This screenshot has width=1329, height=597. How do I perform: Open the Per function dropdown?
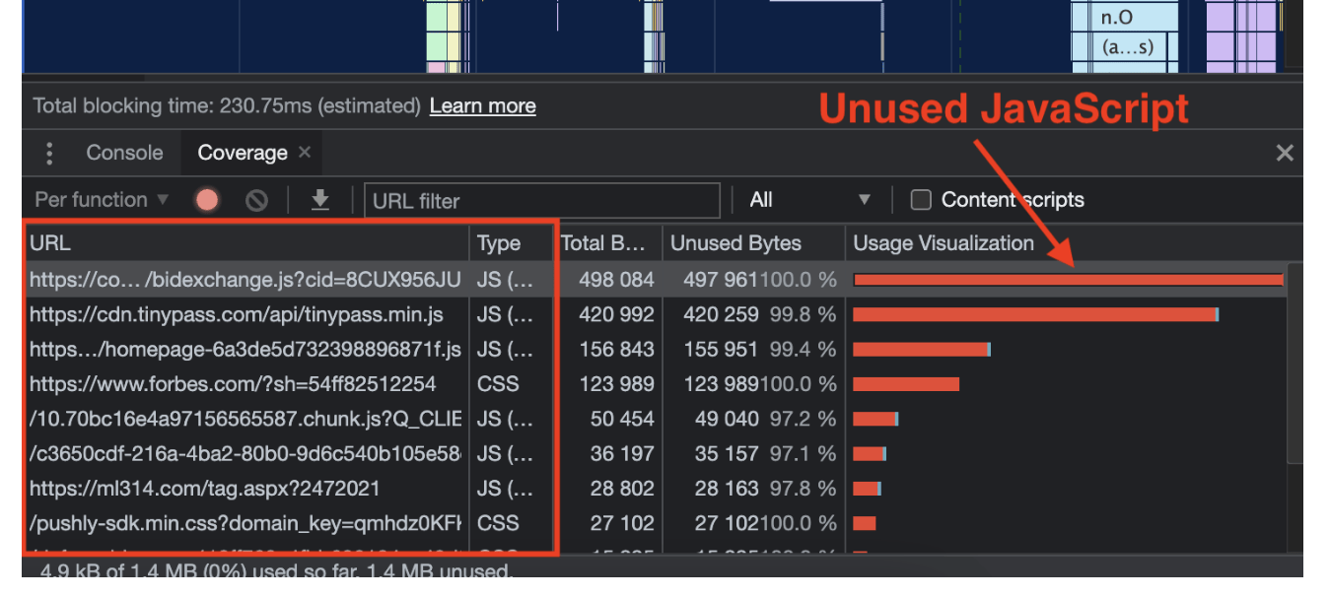(102, 200)
